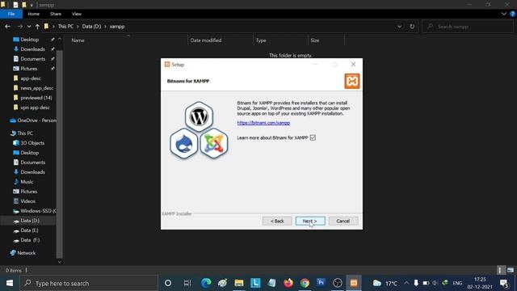Open File Explorer taskbar icon
Image resolution: width=517 pixels, height=291 pixels.
(239, 283)
